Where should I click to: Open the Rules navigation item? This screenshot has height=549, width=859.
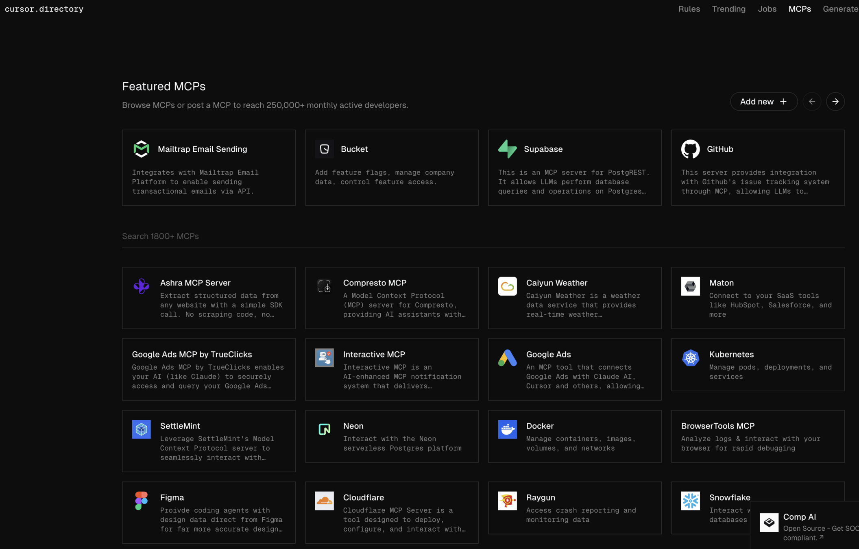[x=689, y=9]
